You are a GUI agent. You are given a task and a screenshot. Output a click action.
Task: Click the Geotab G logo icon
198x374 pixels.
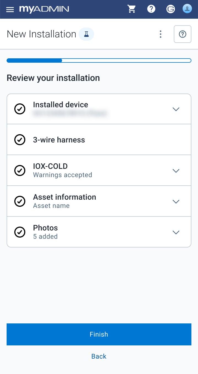tap(170, 9)
